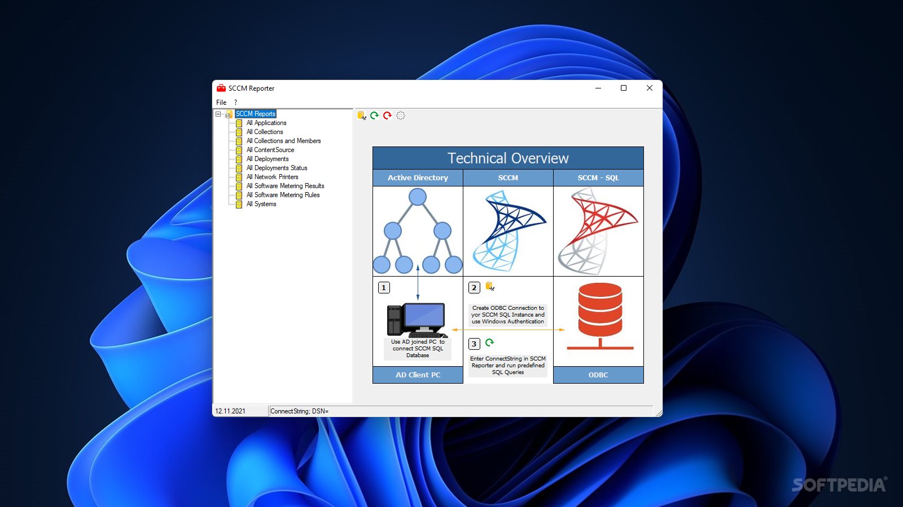The height and width of the screenshot is (507, 903).
Task: Select the SCCM Reports root label
Action: tap(256, 114)
